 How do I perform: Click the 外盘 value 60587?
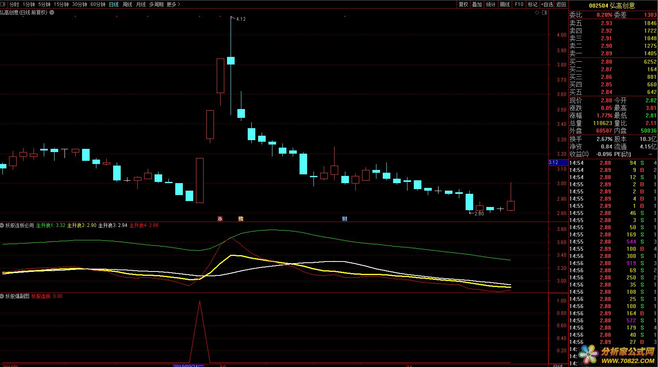click(604, 131)
